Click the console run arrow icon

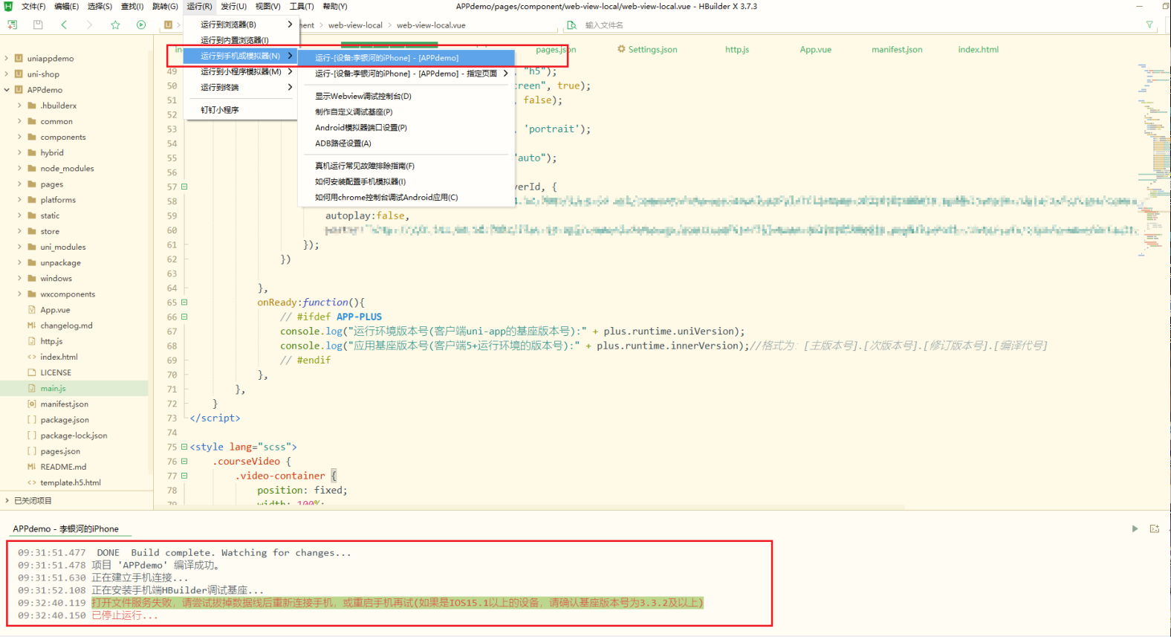tap(1135, 528)
